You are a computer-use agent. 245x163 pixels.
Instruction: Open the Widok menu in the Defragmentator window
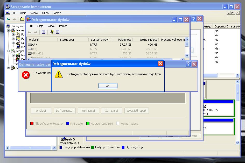[51, 26]
